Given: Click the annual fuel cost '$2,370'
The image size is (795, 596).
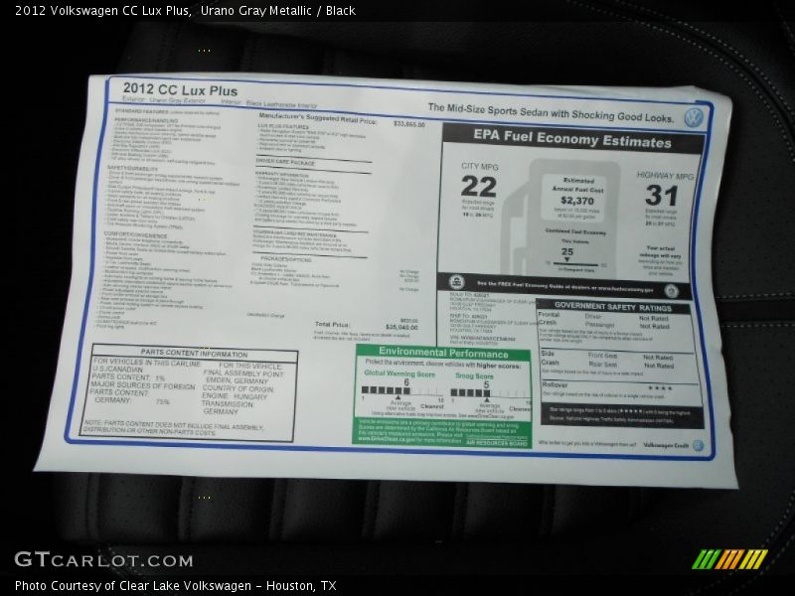Looking at the screenshot, I should (577, 201).
